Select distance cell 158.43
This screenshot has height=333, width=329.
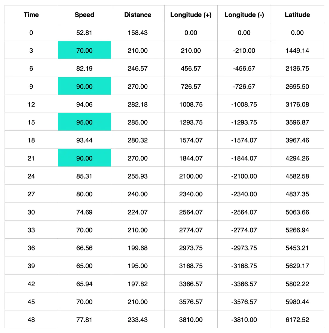click(138, 33)
